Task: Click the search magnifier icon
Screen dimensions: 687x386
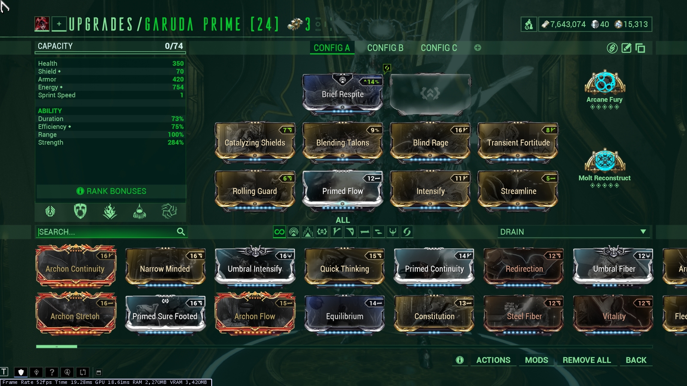Action: click(181, 232)
